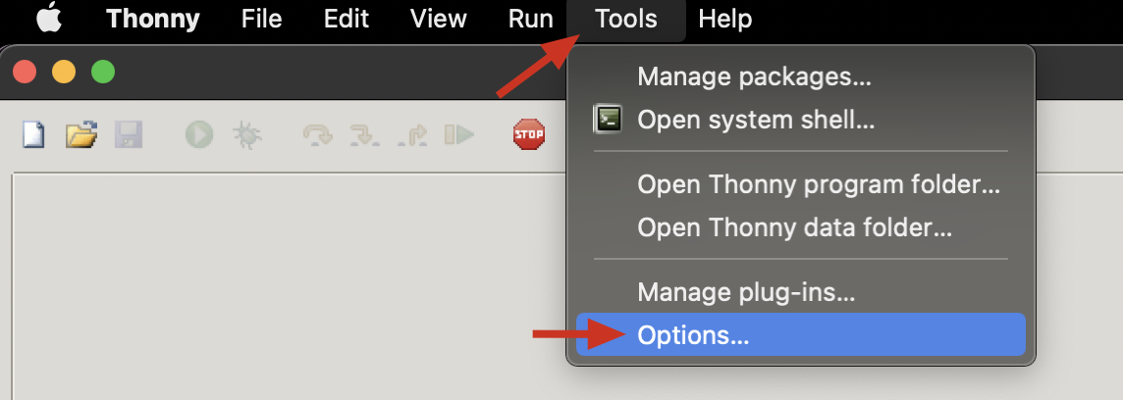Open a file using the folder icon

coord(80,134)
